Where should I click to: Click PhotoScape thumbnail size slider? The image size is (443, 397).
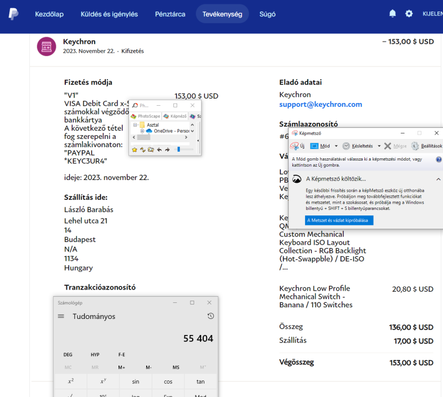coord(178,149)
